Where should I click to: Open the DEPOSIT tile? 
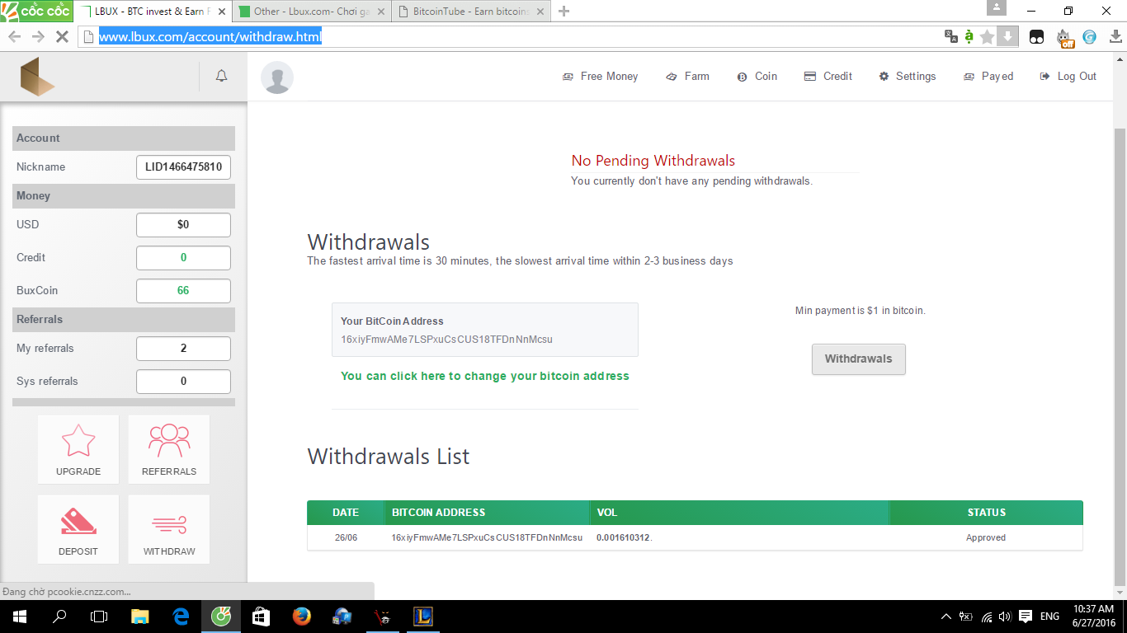78,529
